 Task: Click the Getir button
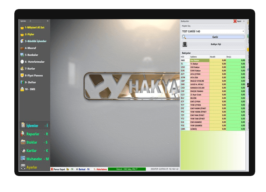pyautogui.click(x=213, y=37)
